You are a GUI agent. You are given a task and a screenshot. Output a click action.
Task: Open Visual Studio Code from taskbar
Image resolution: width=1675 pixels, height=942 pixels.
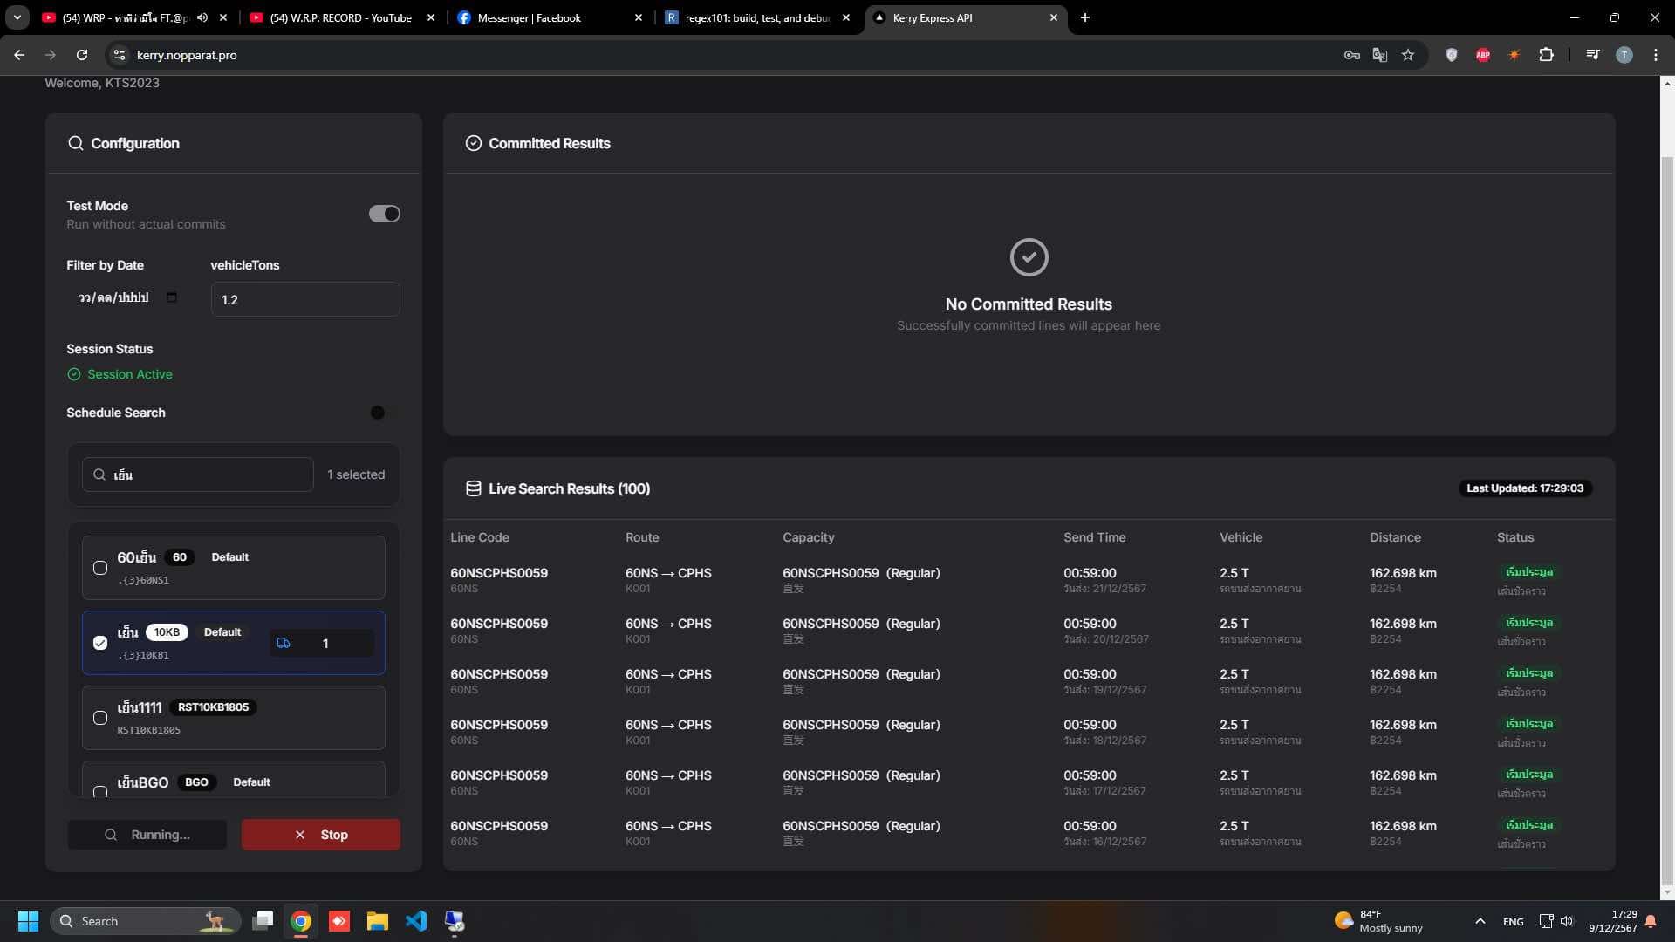[416, 921]
